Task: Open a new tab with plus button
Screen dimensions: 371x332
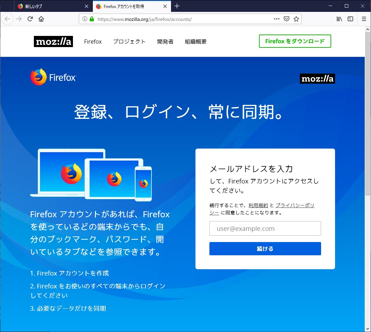Action: coord(177,6)
